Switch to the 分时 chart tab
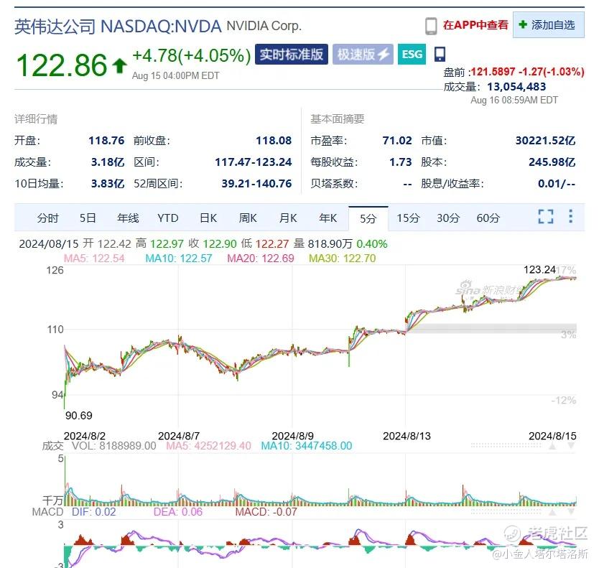 47,218
